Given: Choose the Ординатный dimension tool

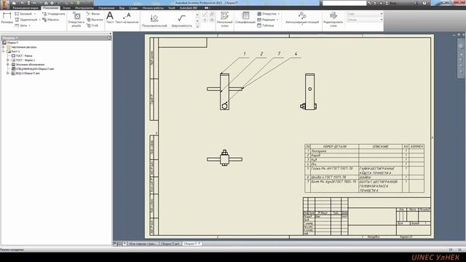Looking at the screenshot, I should [26, 20].
